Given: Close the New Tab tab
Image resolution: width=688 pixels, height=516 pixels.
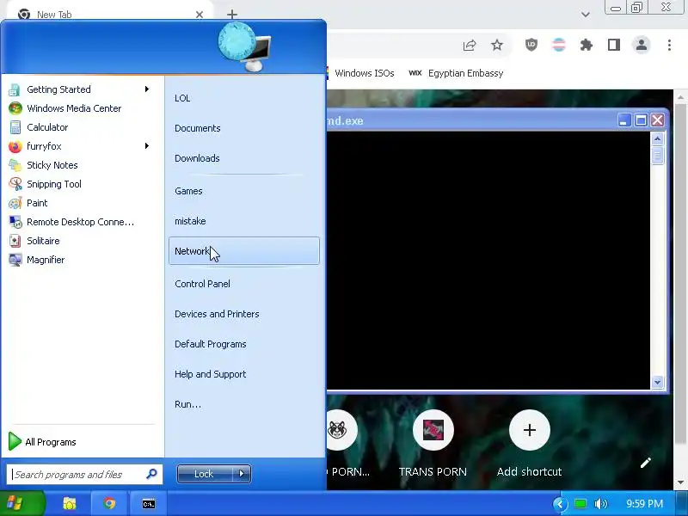Looking at the screenshot, I should pos(200,15).
